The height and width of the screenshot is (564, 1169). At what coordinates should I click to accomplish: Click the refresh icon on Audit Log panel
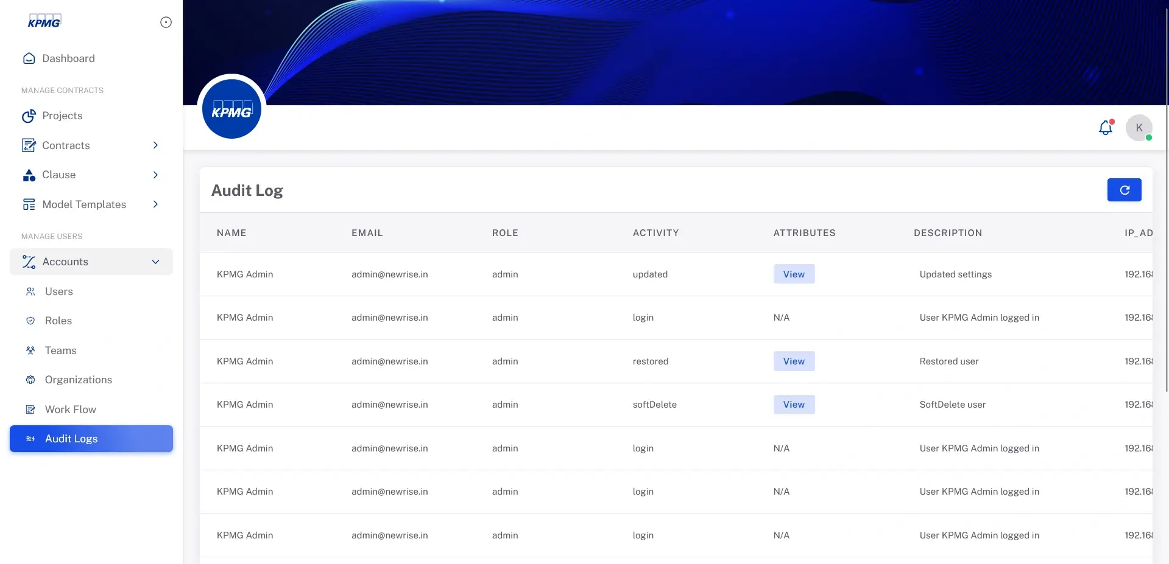1124,189
